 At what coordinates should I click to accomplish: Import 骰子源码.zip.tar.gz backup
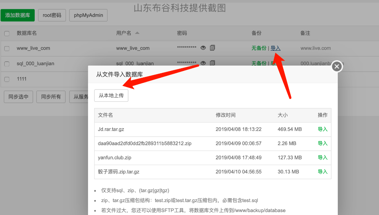coord(323,172)
